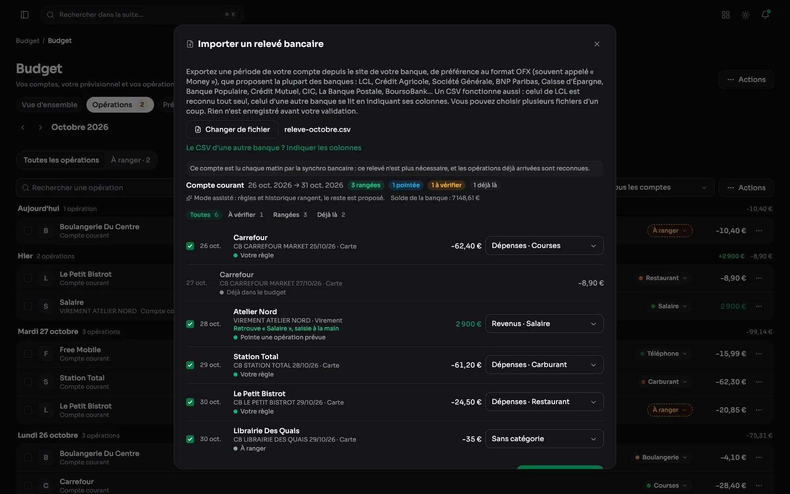
Task: Open more options for Le Petit Bistrot -20,85 €
Action: [x=759, y=410]
